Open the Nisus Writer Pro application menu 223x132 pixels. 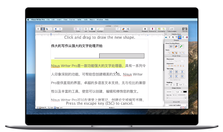click(x=38, y=20)
